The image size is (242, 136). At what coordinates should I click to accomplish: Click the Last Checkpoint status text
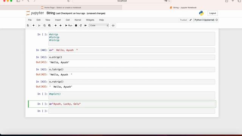click(x=70, y=14)
